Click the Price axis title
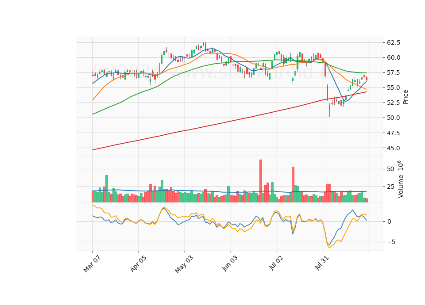This screenshot has height=305, width=425. (x=406, y=97)
